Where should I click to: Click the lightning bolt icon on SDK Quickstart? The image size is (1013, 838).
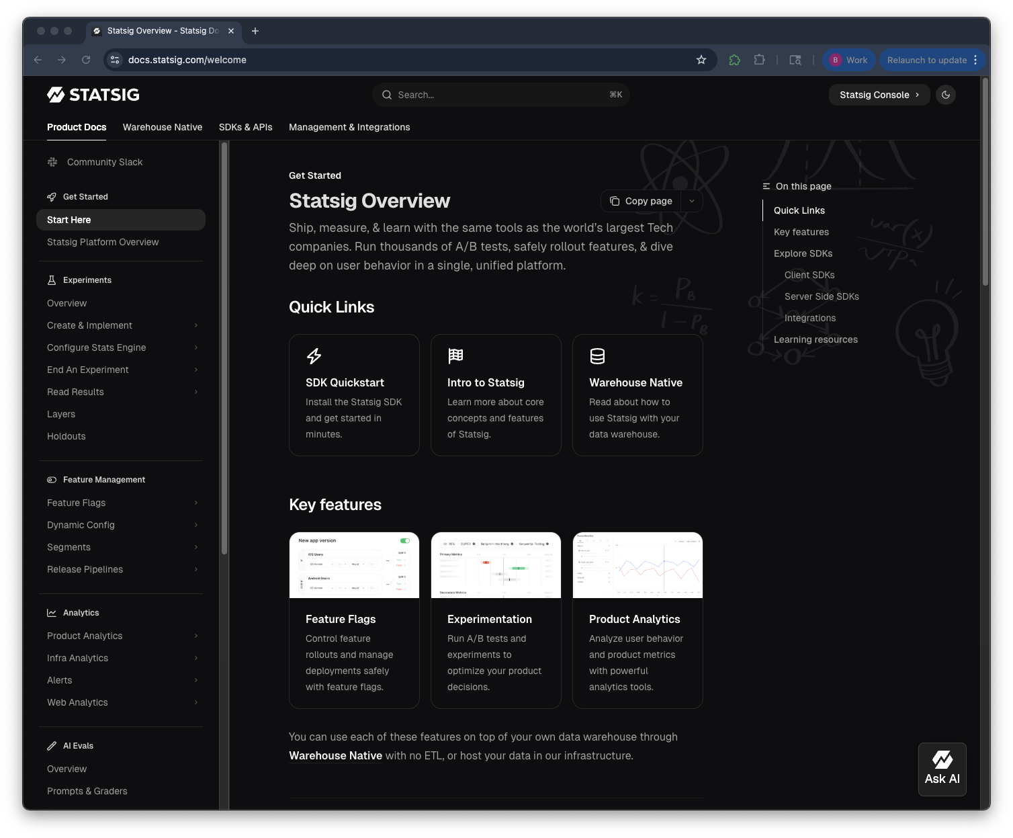click(x=314, y=355)
